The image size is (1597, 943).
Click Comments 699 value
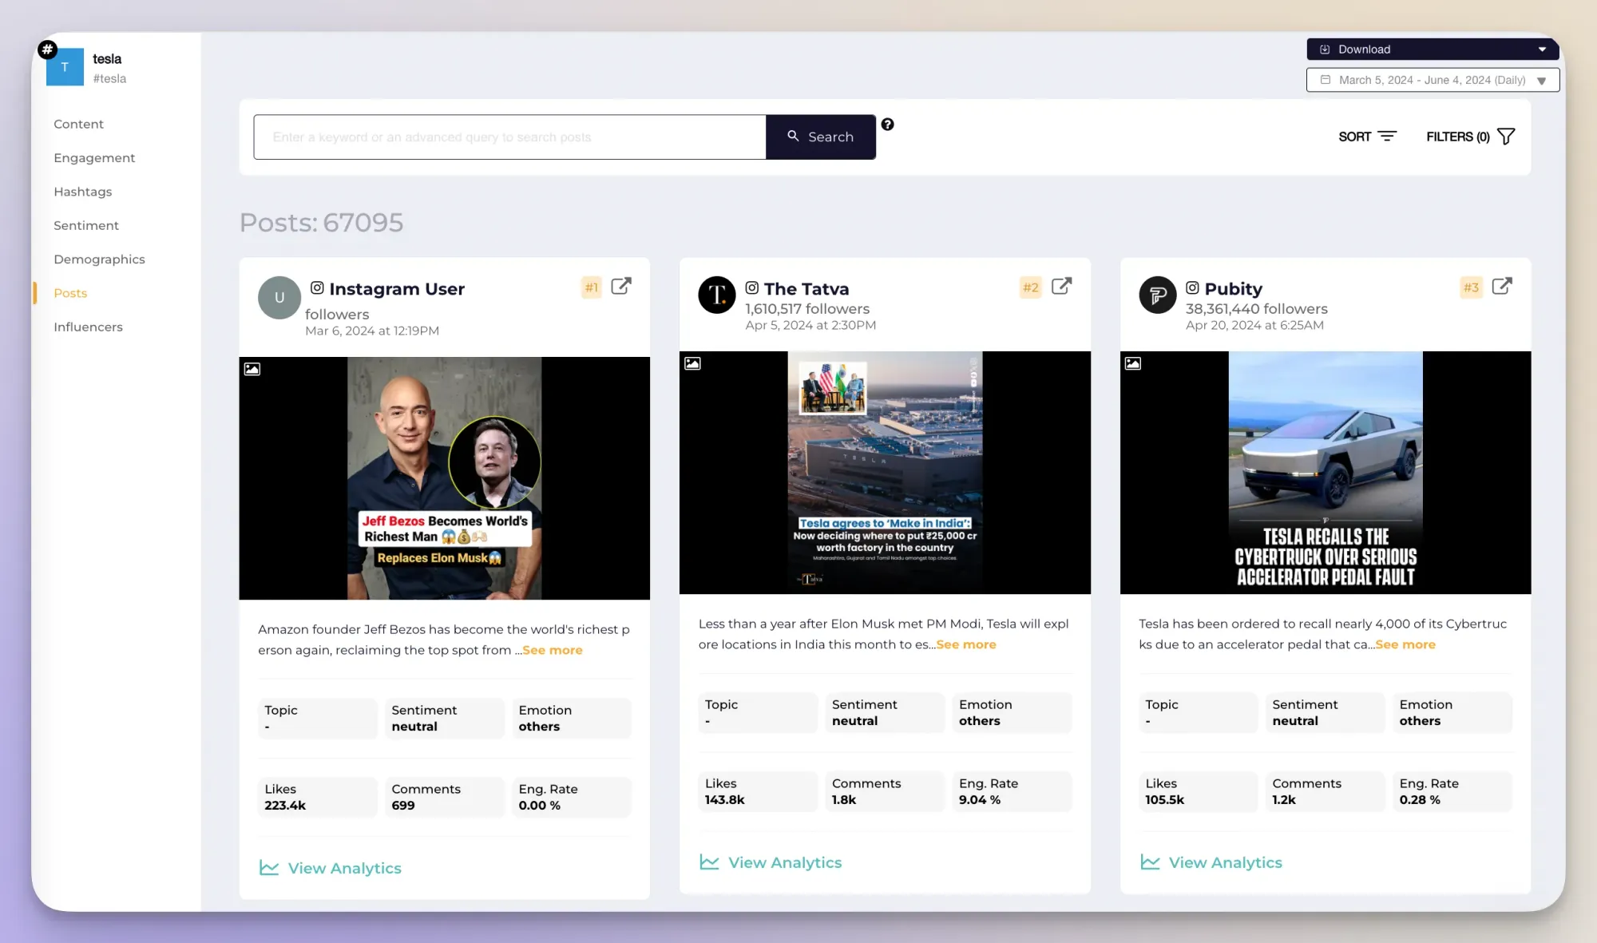point(403,805)
